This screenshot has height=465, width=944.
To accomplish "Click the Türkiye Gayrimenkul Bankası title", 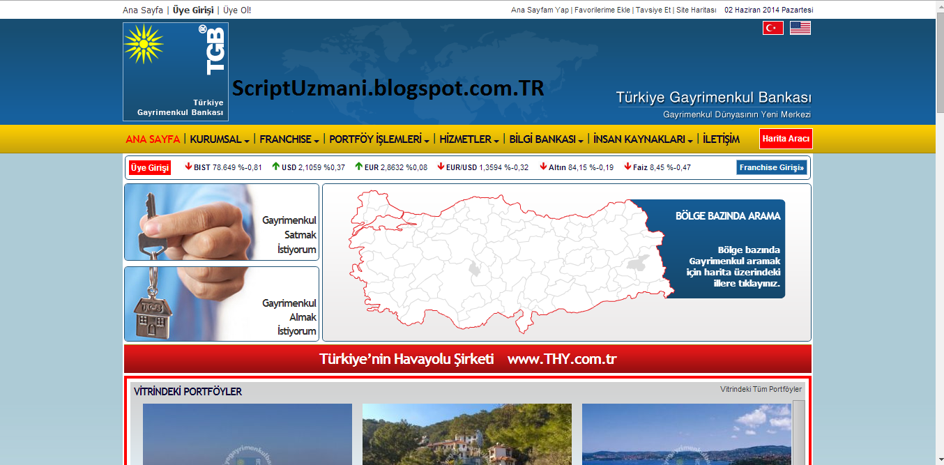I will coord(713,98).
